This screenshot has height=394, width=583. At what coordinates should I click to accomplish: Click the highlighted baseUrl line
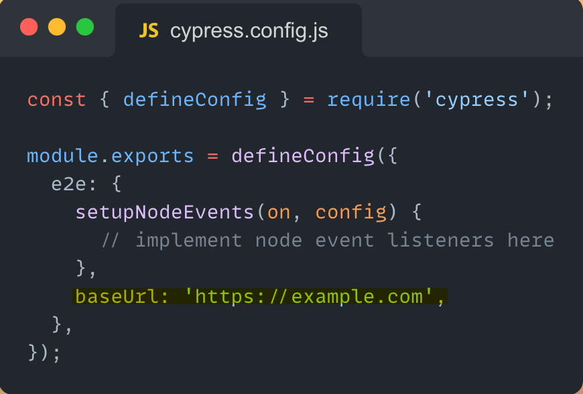click(x=261, y=296)
